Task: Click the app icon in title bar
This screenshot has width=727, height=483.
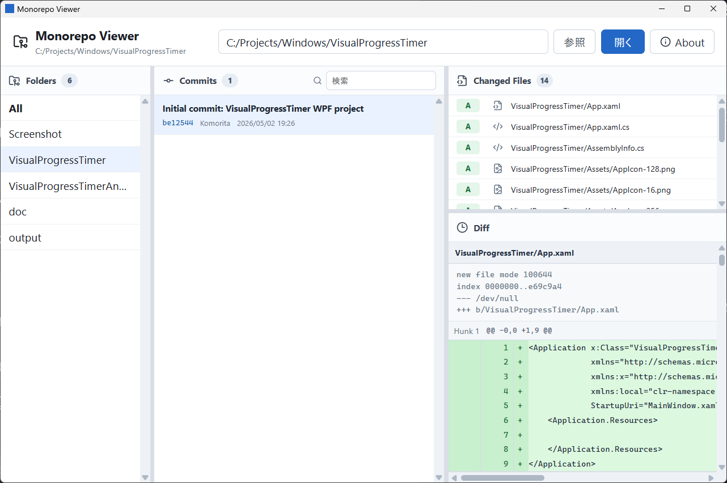Action: (10, 9)
